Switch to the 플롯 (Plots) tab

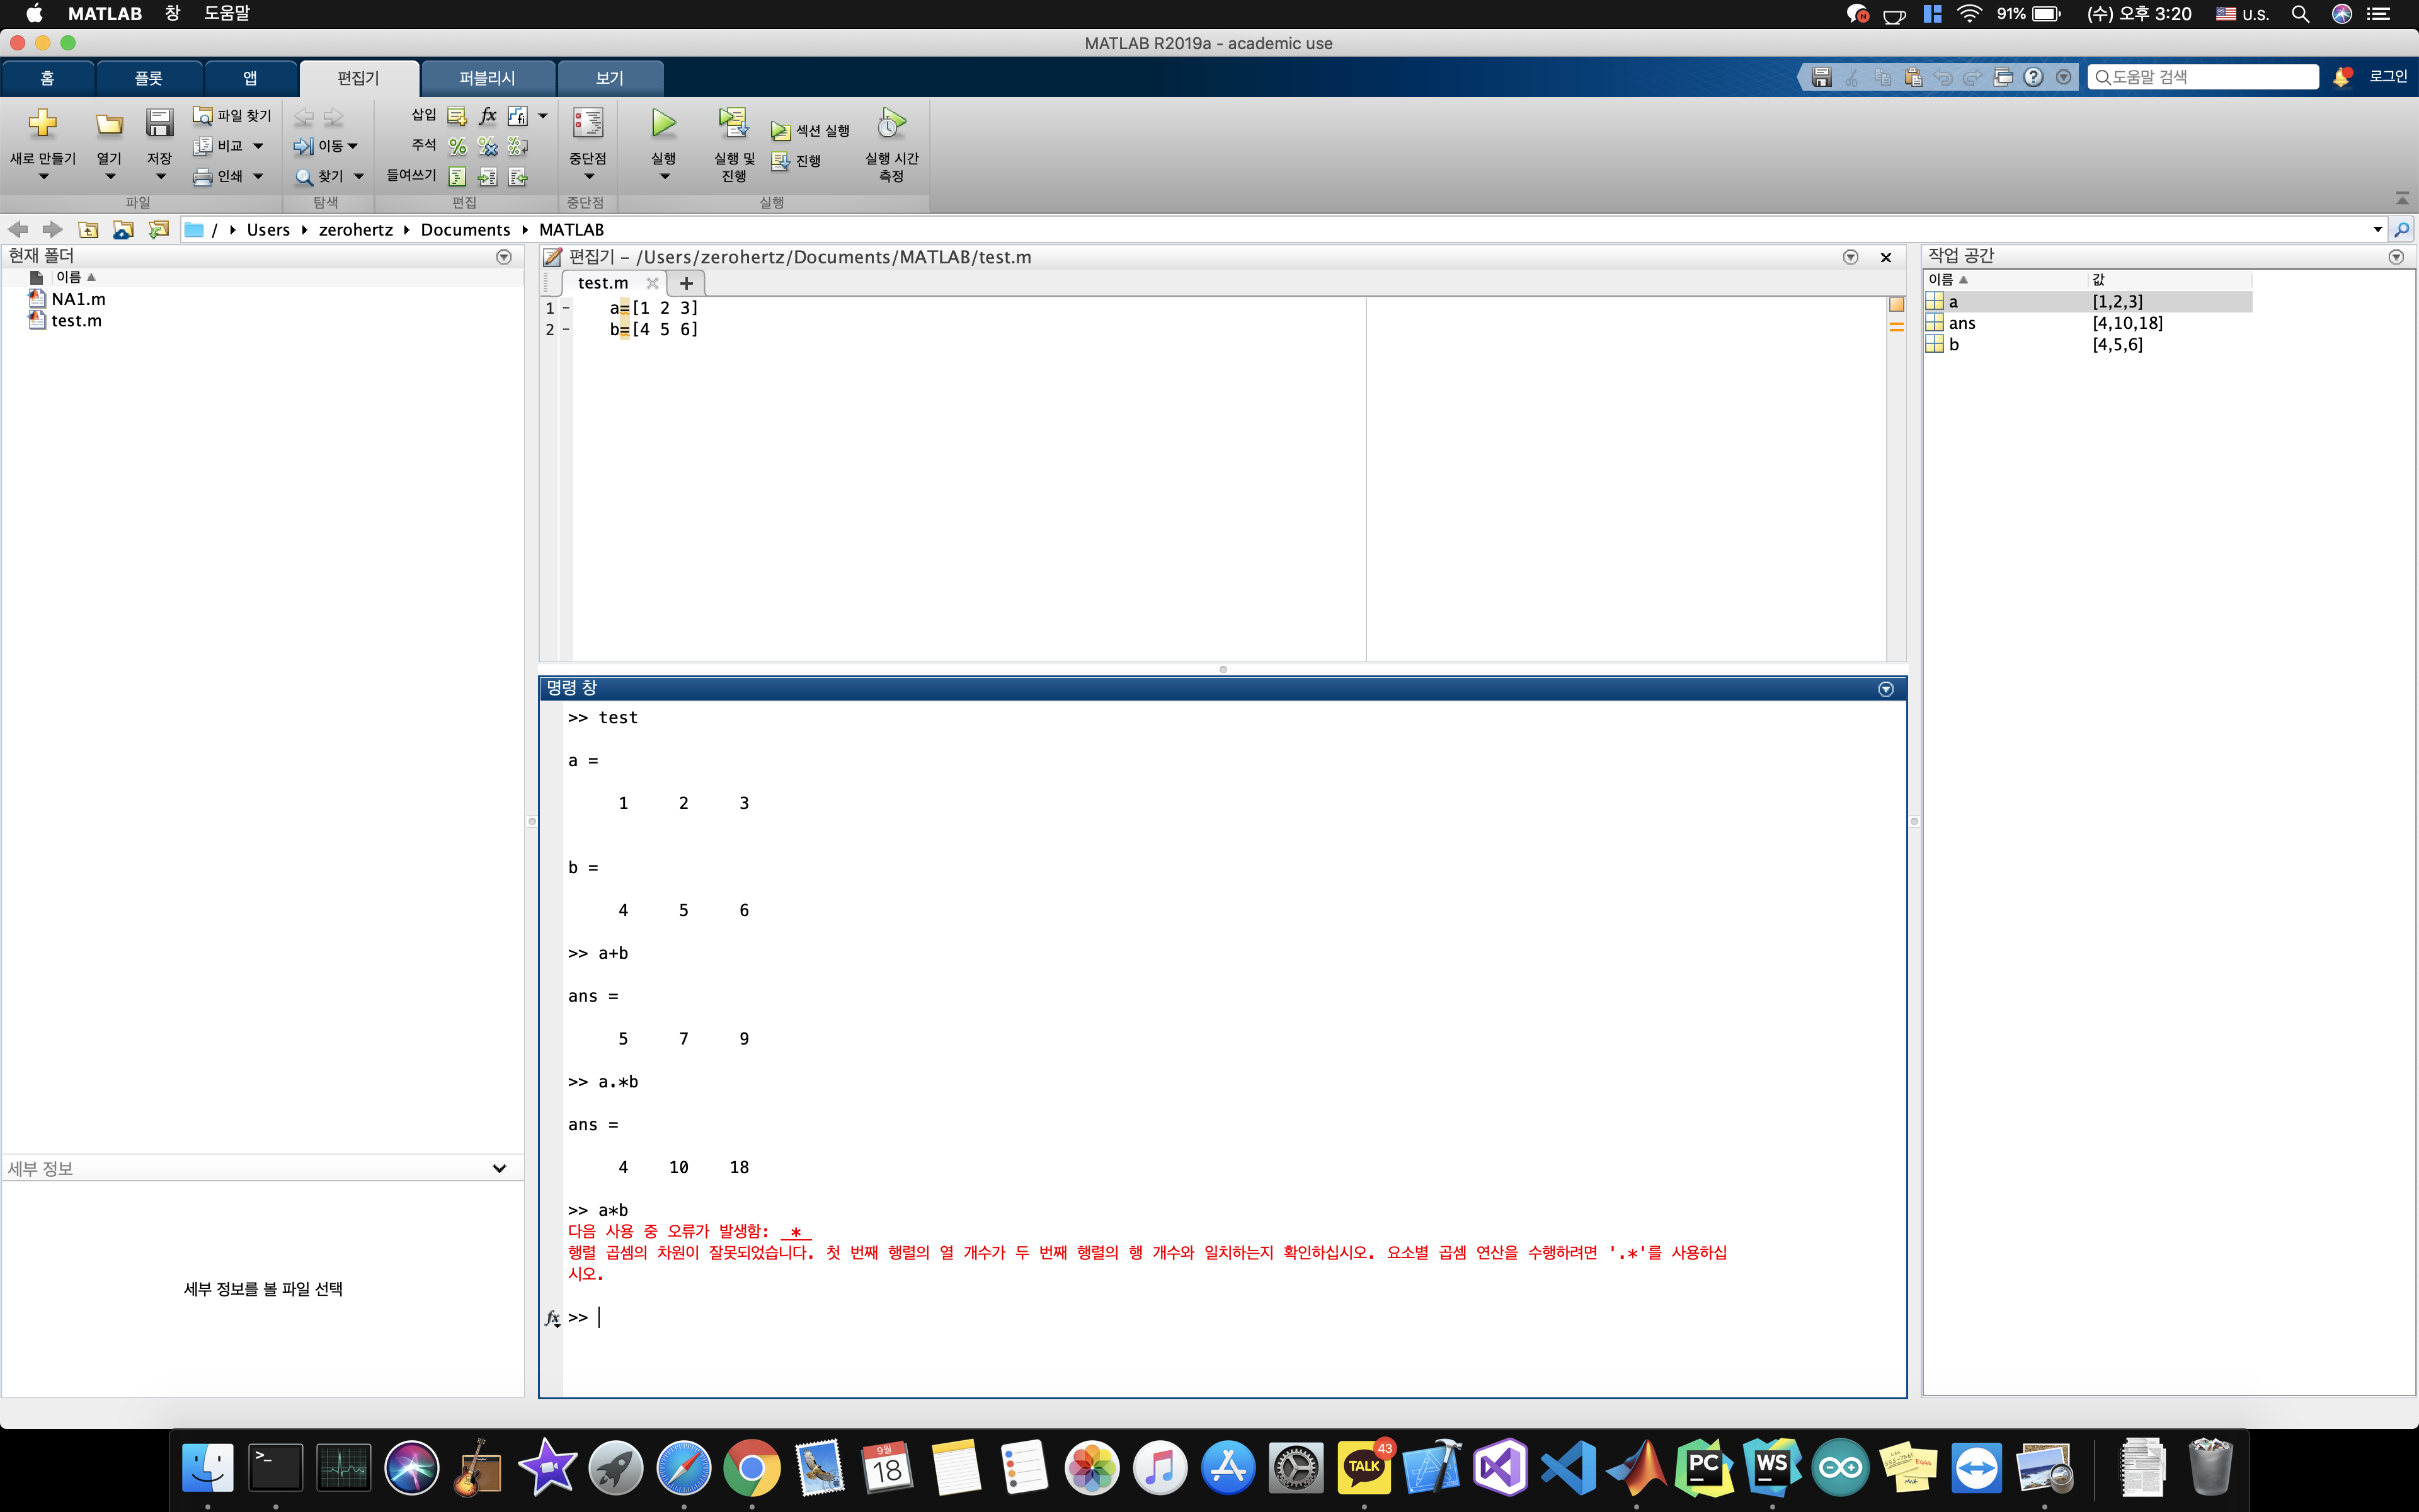pyautogui.click(x=149, y=78)
